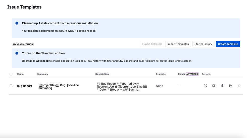
Task: Click 'Advanced' bold word in upgrade message
Action: (42, 61)
